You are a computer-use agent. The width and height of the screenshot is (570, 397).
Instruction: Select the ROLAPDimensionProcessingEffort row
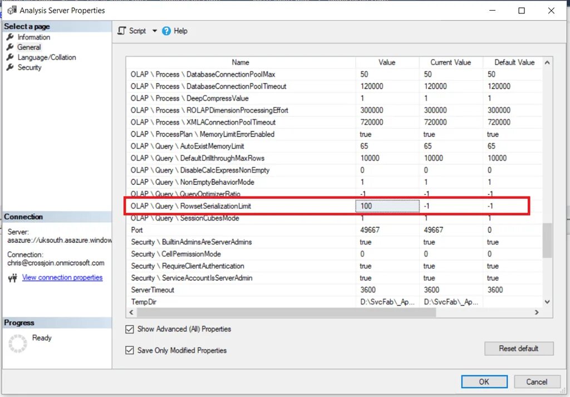click(x=334, y=110)
